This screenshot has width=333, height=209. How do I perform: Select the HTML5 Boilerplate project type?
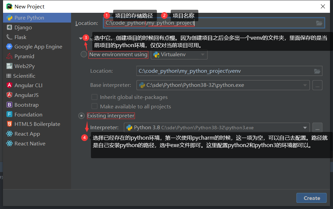coord(37,124)
